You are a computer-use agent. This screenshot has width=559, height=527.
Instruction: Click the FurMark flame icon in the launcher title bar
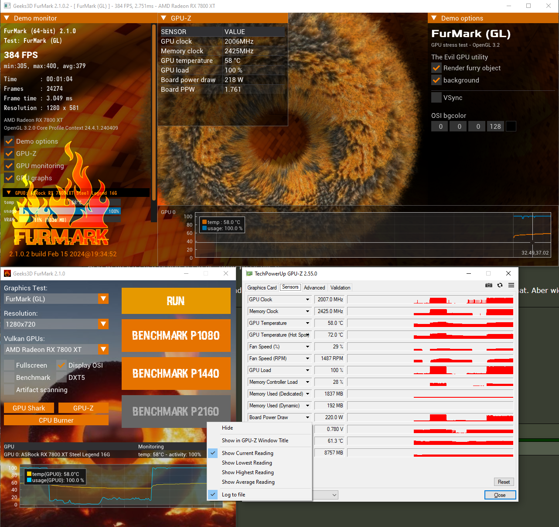tap(7, 274)
